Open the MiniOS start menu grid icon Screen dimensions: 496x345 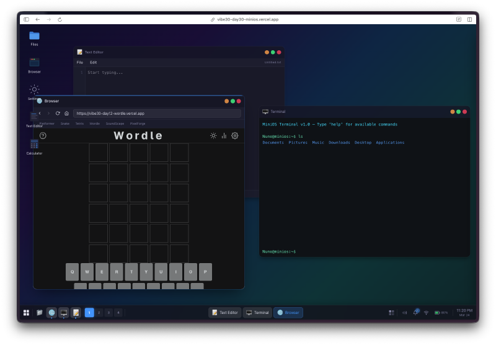(26, 313)
